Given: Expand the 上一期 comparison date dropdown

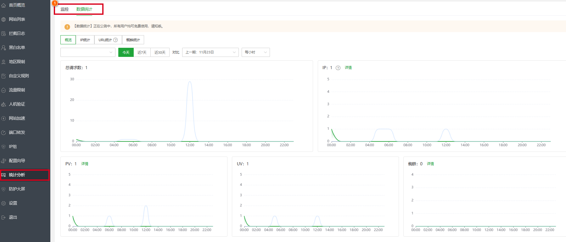Looking at the screenshot, I should tap(210, 52).
